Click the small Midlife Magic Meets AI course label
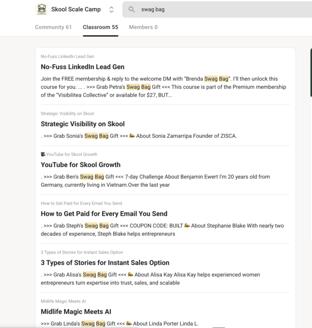The image size is (312, 328). pos(63,301)
